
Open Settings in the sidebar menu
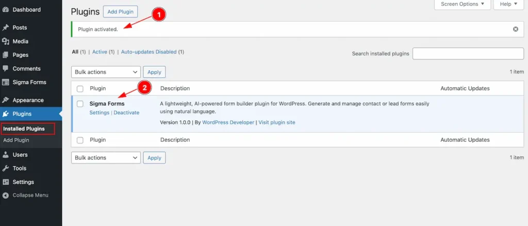[23, 182]
